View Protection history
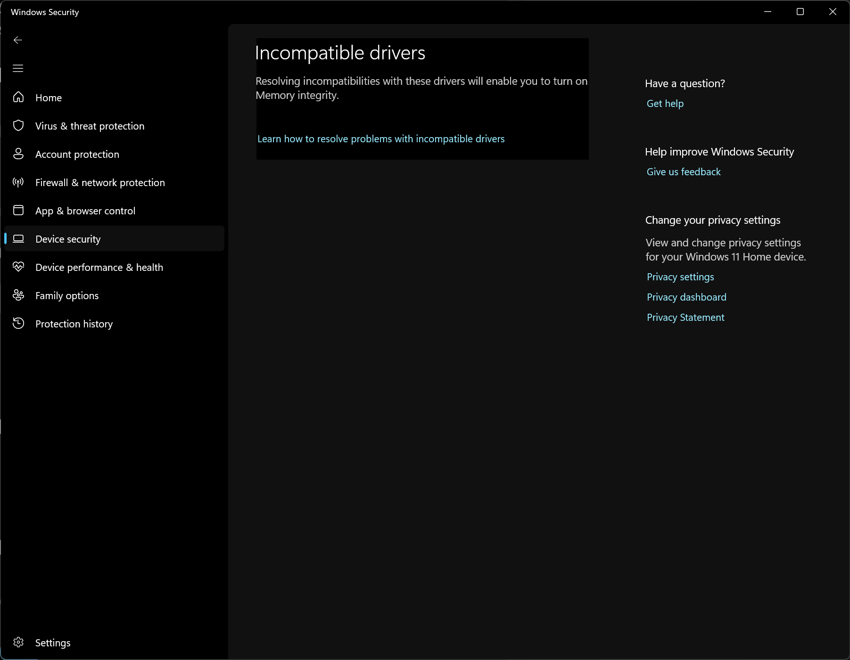The width and height of the screenshot is (850, 660). 114,324
